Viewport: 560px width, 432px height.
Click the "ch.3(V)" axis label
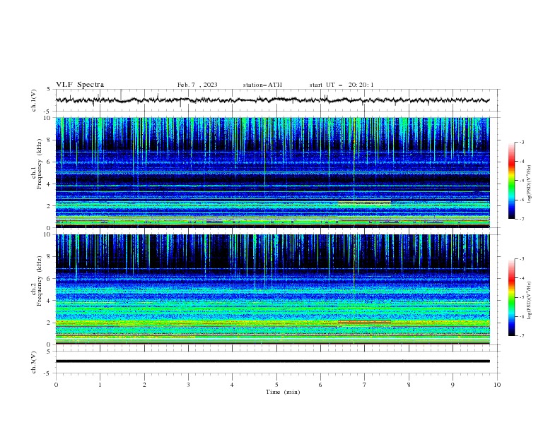click(x=34, y=362)
